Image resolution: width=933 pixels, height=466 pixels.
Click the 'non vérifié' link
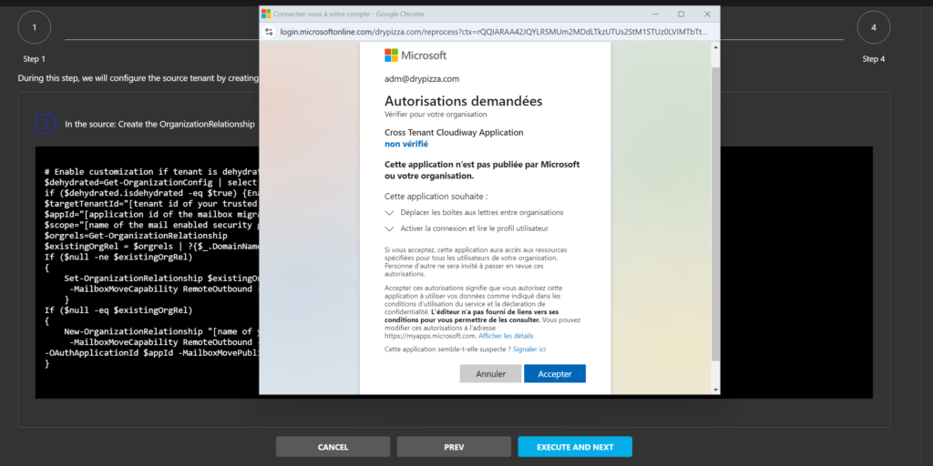tap(405, 144)
